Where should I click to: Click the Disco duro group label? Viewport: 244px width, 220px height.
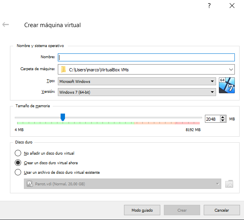point(24,142)
